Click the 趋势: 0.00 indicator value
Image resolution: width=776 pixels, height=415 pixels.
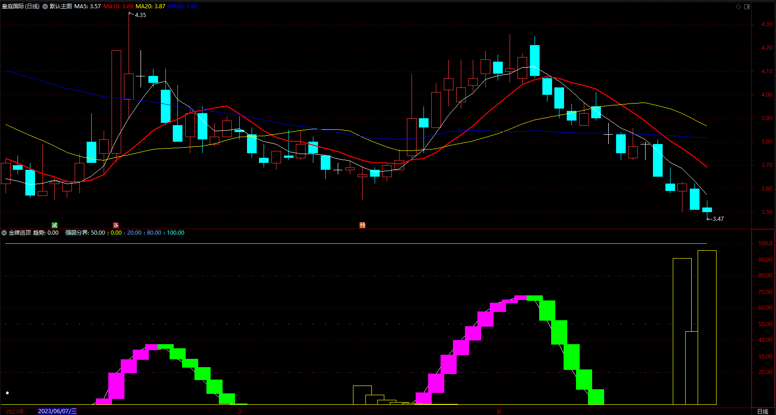tap(46, 233)
